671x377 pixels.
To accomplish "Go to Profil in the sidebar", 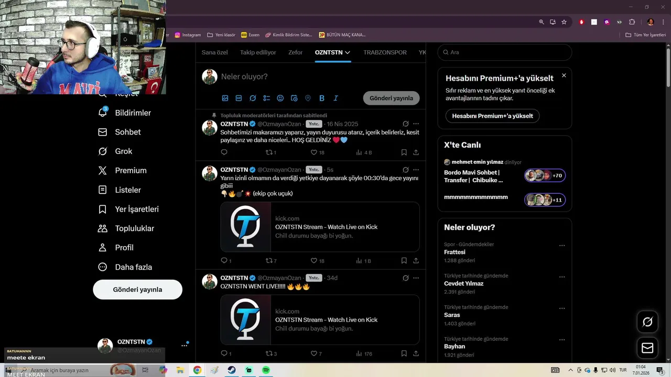I will [116, 248].
